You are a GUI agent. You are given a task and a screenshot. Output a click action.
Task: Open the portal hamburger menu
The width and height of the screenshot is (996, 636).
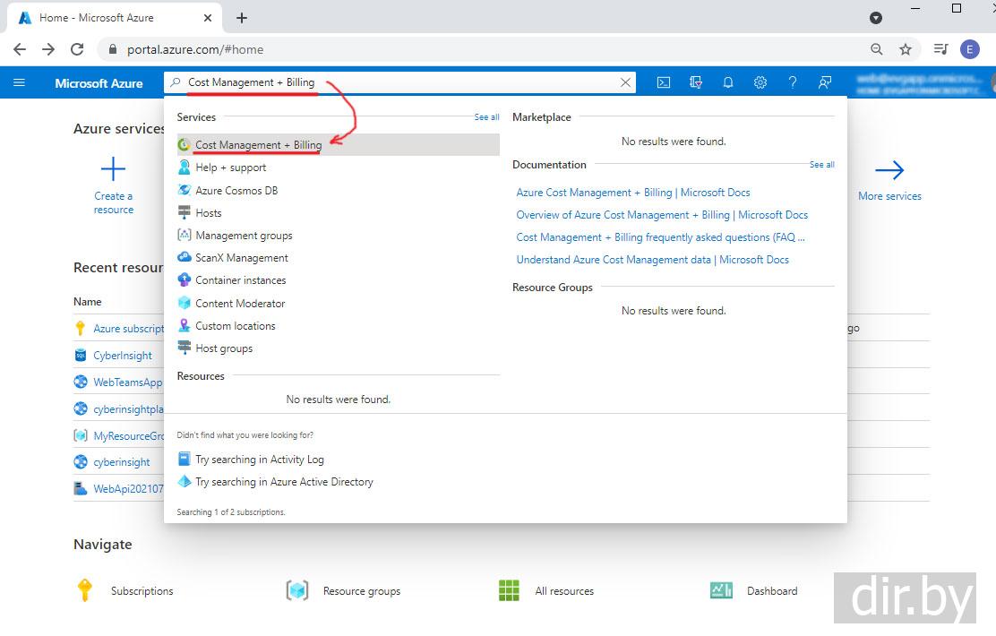pos(19,82)
